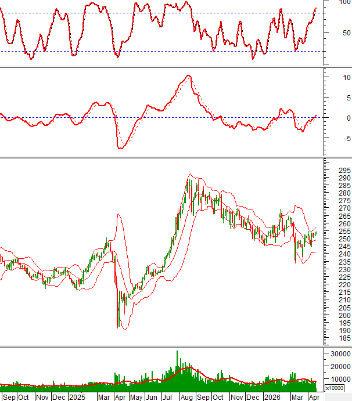The width and height of the screenshot is (352, 401).
Task: Click the x10000 volume scale box
Action: point(334,388)
